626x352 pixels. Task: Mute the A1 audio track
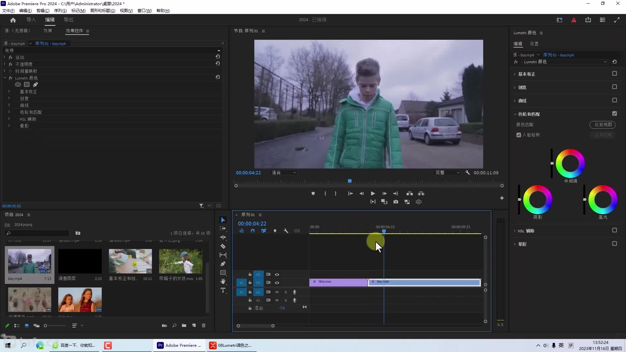pyautogui.click(x=277, y=292)
